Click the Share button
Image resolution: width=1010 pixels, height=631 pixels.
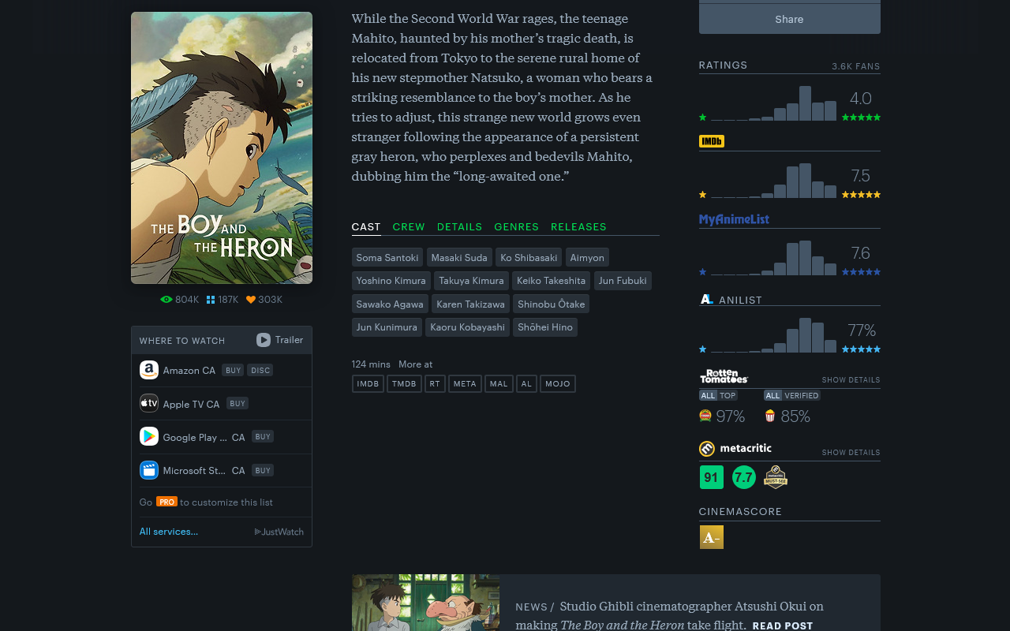click(789, 18)
